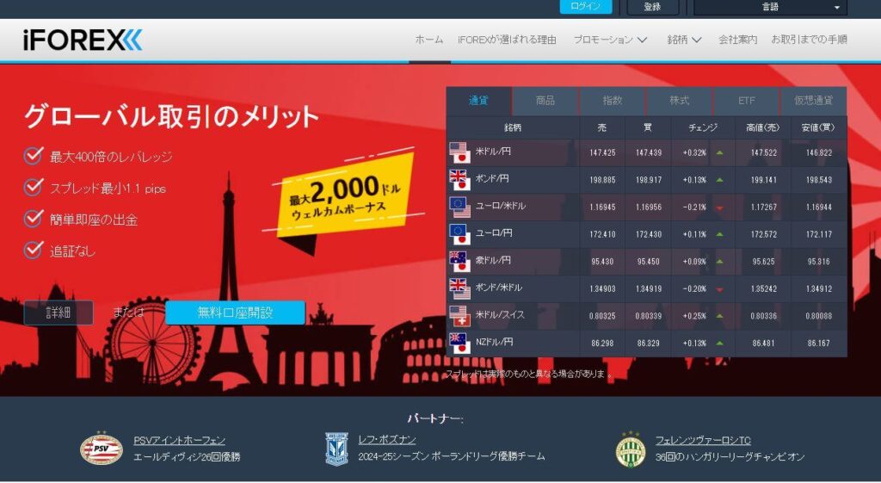The width and height of the screenshot is (881, 483).
Task: Click the 買 column header
Action: [648, 127]
